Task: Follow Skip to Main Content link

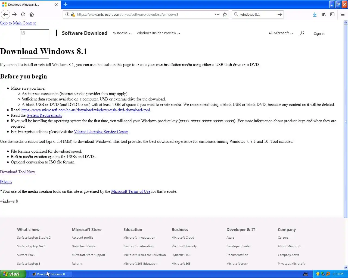Action: tap(18, 23)
